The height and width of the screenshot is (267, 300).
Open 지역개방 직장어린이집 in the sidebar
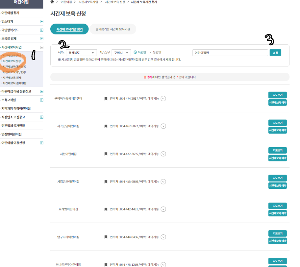click(16, 108)
